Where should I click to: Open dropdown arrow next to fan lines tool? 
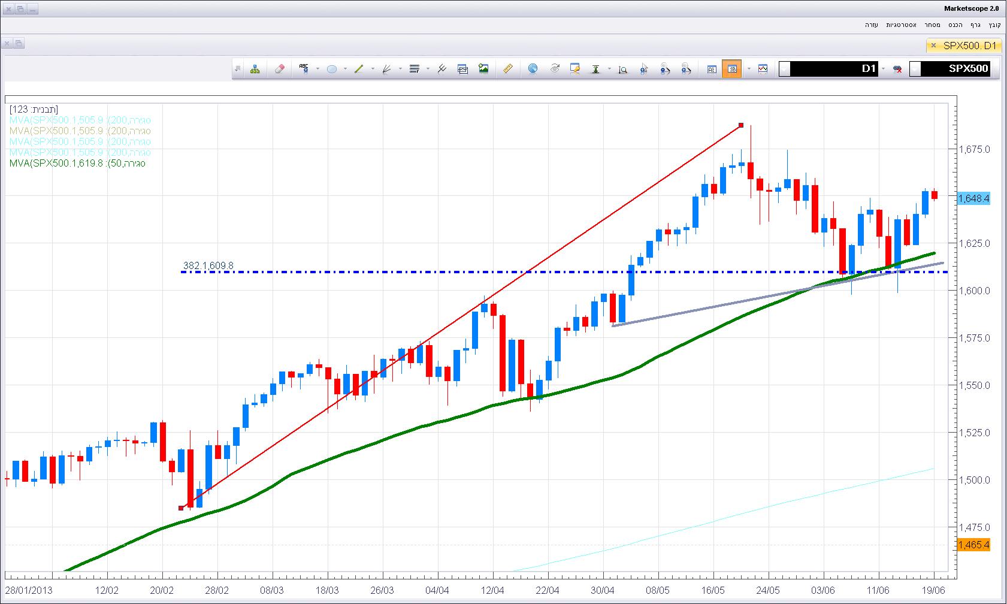click(400, 69)
